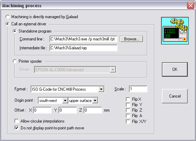Open the Format dropdown list
196x141 pixels.
point(101,89)
